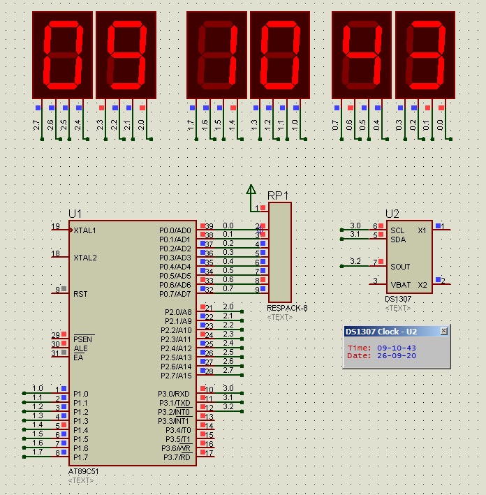Click the P0.7/AD7 pin name
Image resolution: width=486 pixels, height=495 pixels.
coord(175,294)
